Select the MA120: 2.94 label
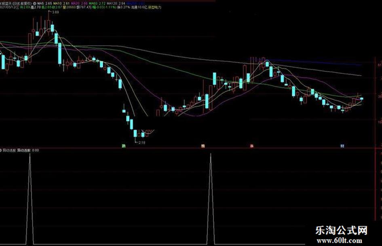The image size is (382, 246). [116, 4]
